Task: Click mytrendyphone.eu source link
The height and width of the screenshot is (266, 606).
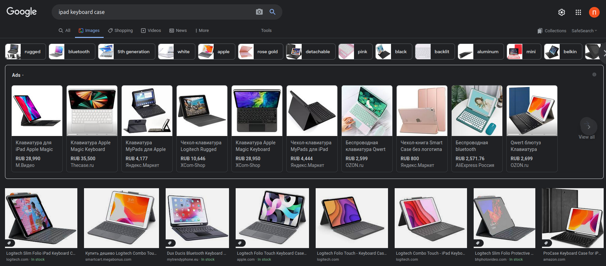Action: (182, 259)
